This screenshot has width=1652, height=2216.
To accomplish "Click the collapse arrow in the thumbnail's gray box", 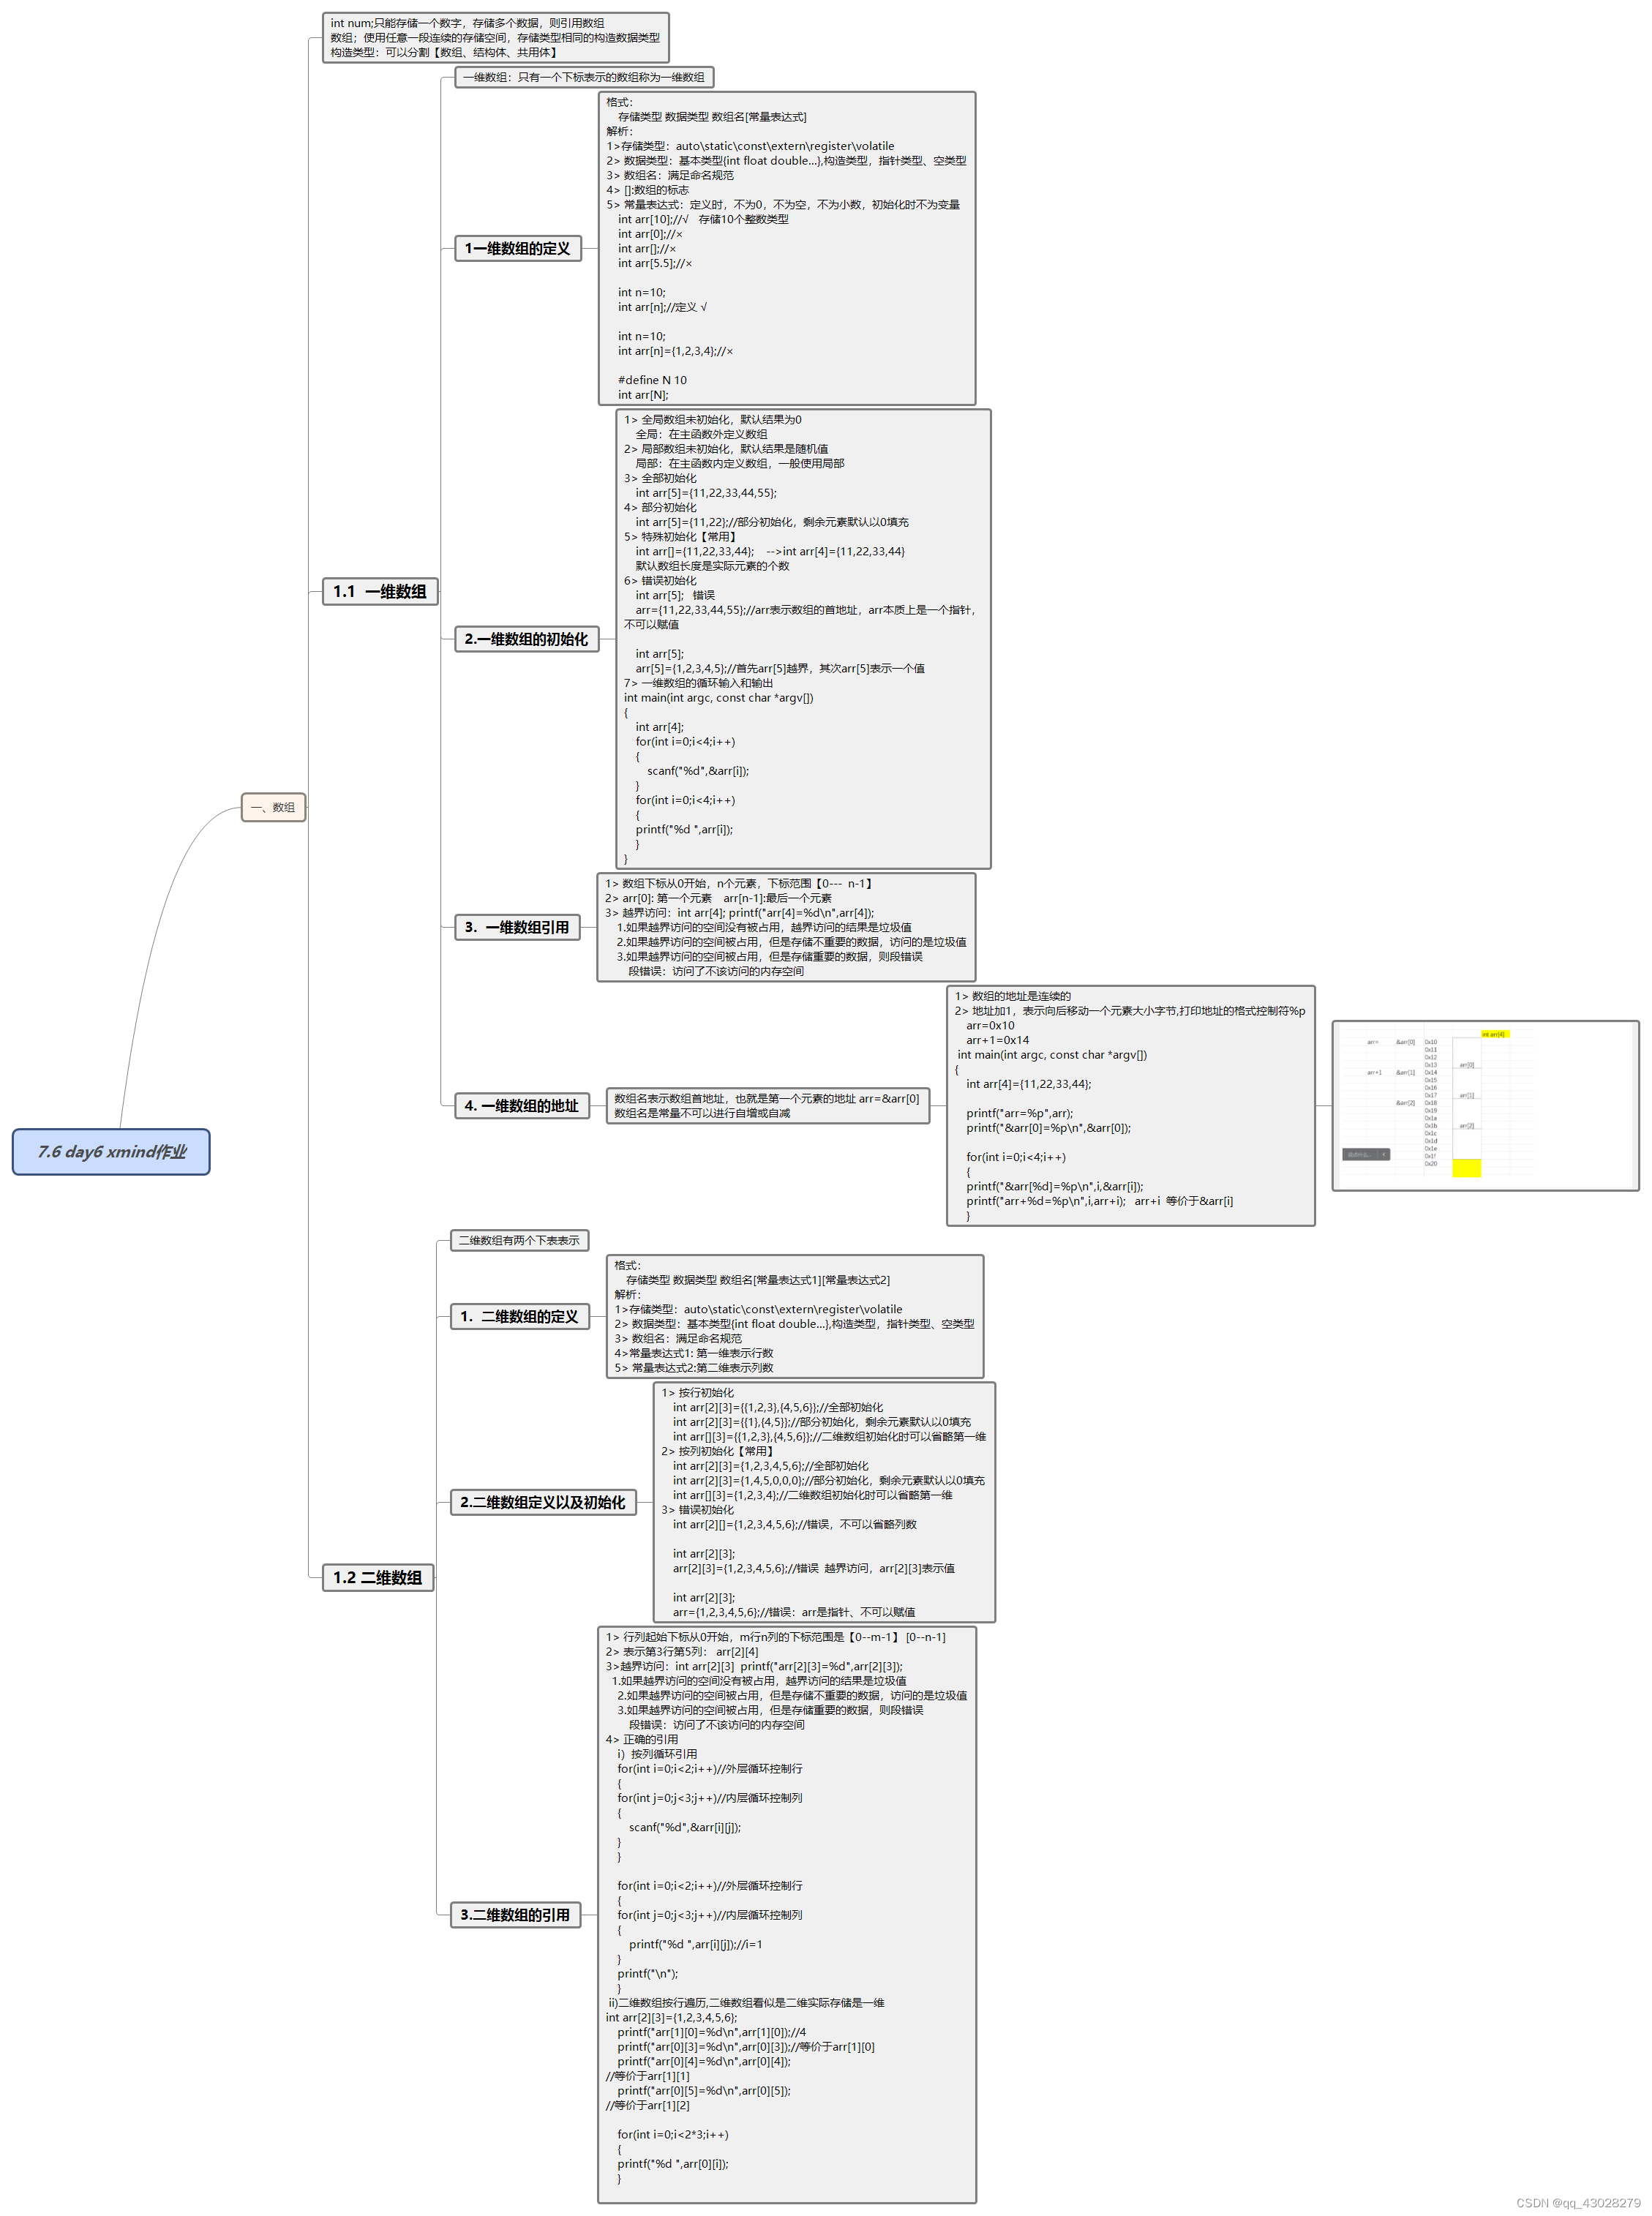I will [x=1383, y=1154].
